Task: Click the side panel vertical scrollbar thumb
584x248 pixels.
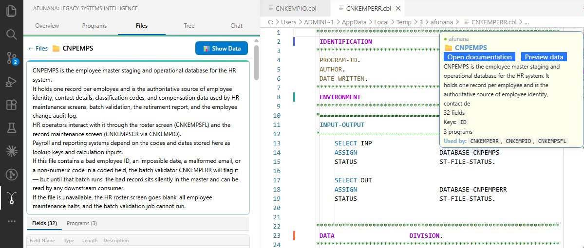Action: (256, 62)
